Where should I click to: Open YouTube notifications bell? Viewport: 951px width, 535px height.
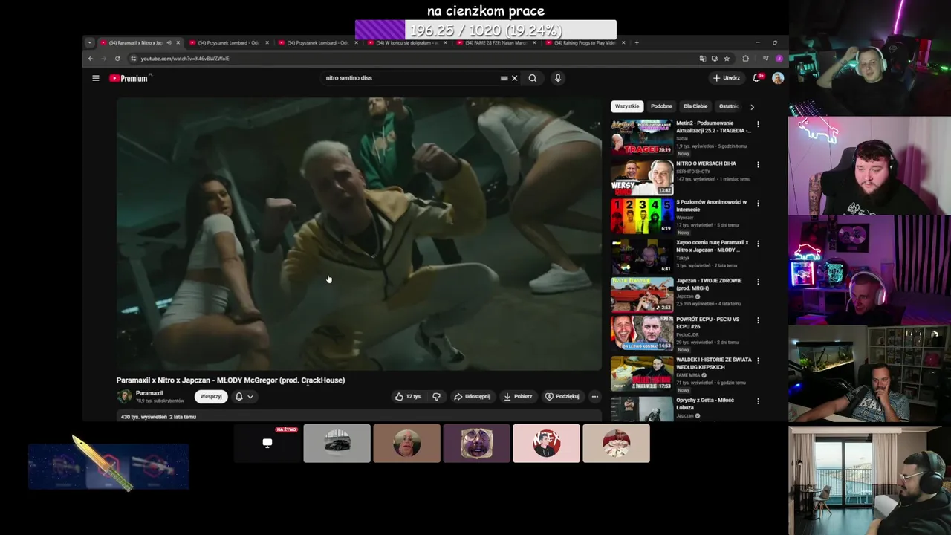(756, 78)
